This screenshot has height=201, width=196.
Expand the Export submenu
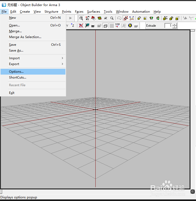33,64
